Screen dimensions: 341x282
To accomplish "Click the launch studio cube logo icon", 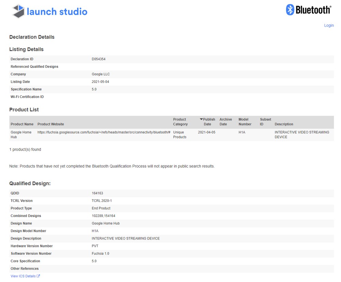I will (x=18, y=11).
